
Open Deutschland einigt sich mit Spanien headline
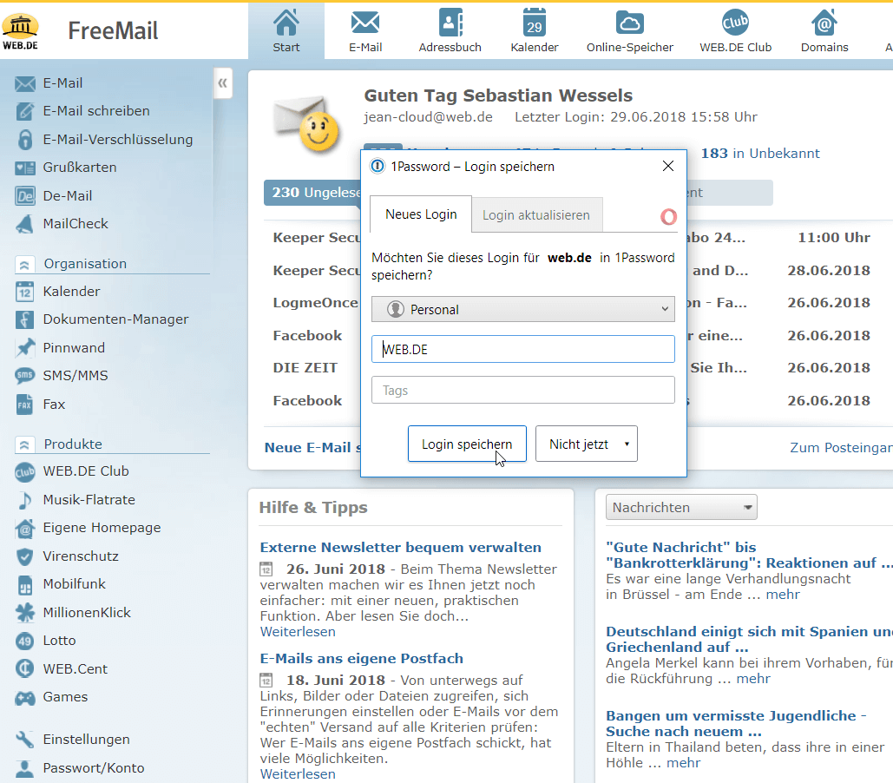pyautogui.click(x=748, y=640)
